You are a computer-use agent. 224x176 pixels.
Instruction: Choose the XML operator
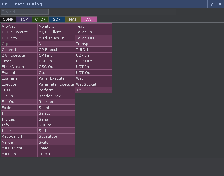coord(93,90)
